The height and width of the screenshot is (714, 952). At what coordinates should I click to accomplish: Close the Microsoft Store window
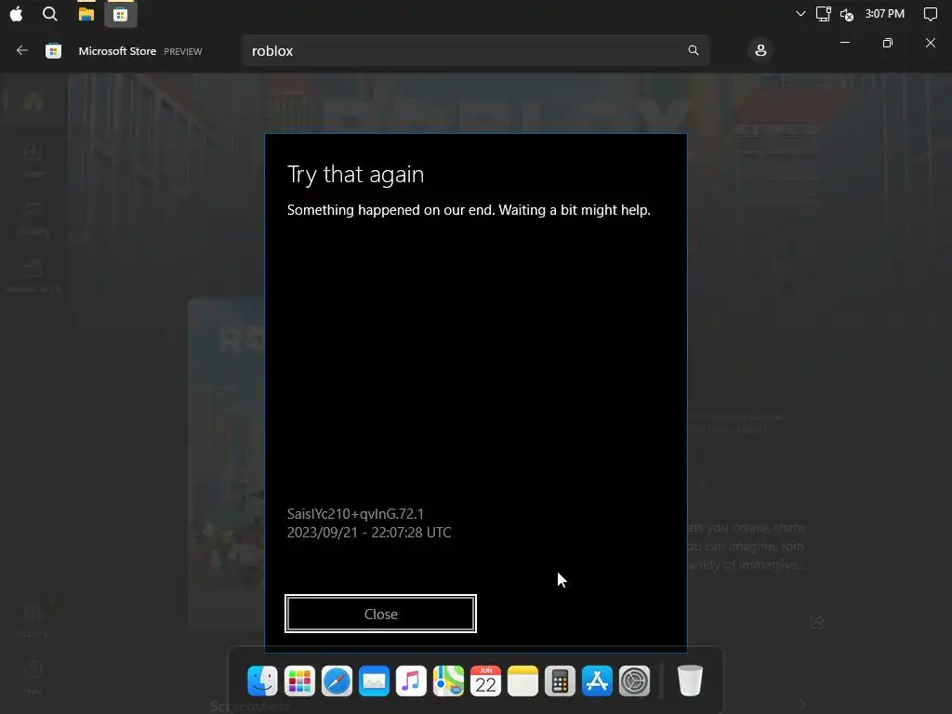coord(930,43)
